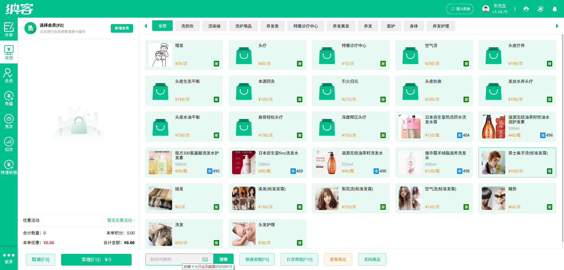The width and height of the screenshot is (564, 270).
Task: Click the 进入后台 button
Action: pyautogui.click(x=460, y=9)
